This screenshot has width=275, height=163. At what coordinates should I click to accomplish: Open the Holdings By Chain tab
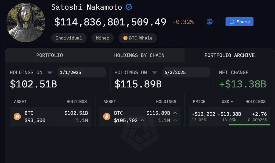[139, 55]
